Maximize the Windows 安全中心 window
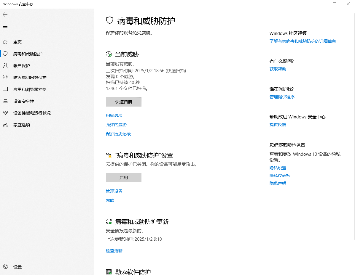The image size is (355, 275). pos(335,4)
